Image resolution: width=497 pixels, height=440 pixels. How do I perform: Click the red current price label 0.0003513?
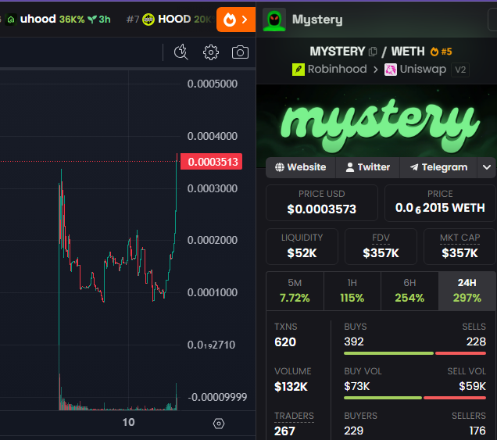coord(212,162)
